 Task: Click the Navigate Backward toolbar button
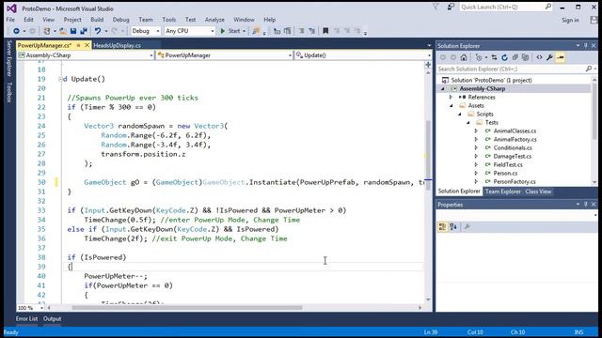tap(16, 31)
